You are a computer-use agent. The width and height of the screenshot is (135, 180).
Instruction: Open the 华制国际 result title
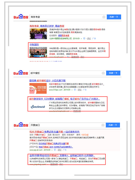[x=34, y=44]
